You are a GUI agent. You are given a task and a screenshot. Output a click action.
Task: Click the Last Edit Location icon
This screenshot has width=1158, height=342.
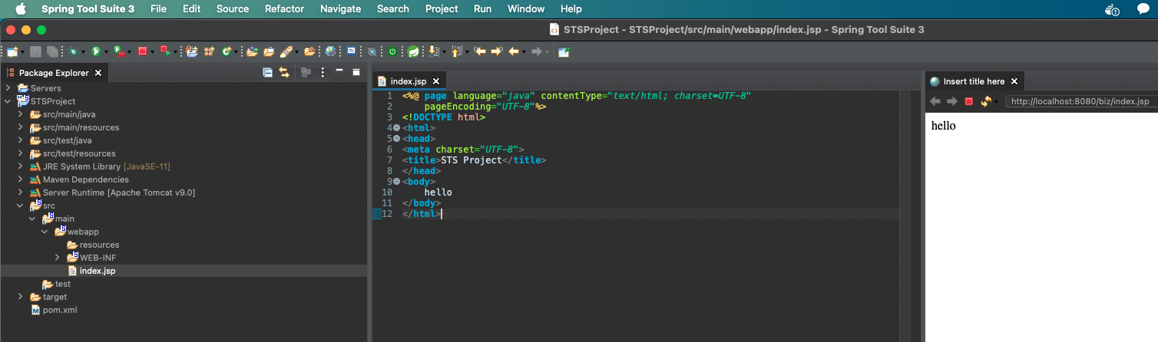pos(479,51)
